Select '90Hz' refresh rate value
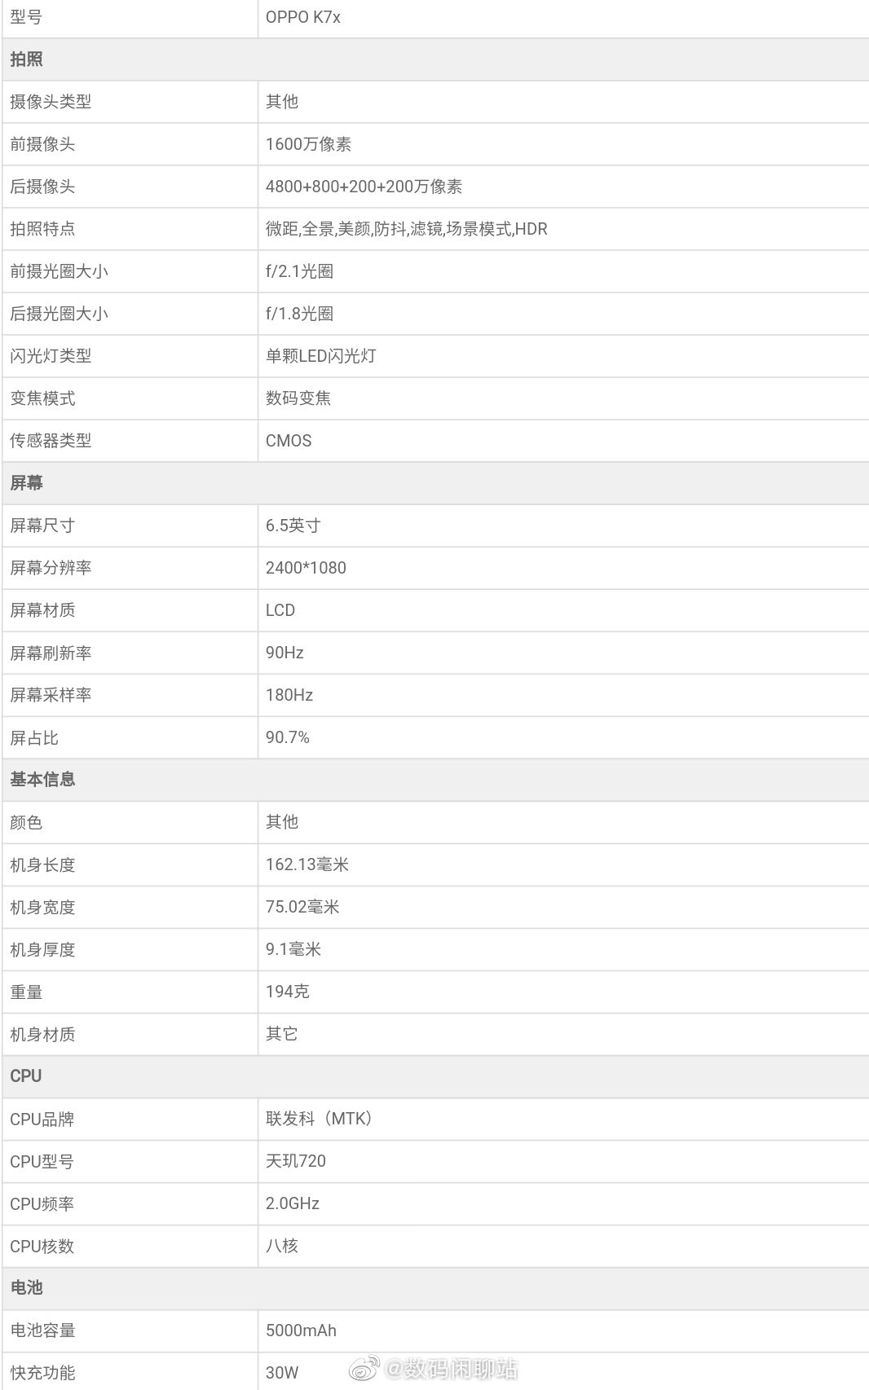 coord(285,653)
